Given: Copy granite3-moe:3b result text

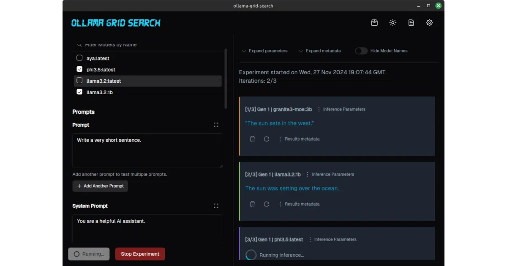Looking at the screenshot, I should point(253,139).
